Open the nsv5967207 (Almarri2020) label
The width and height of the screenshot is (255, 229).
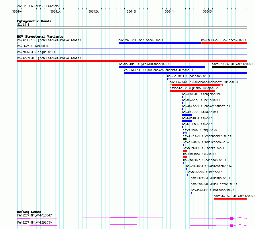tap(234, 196)
